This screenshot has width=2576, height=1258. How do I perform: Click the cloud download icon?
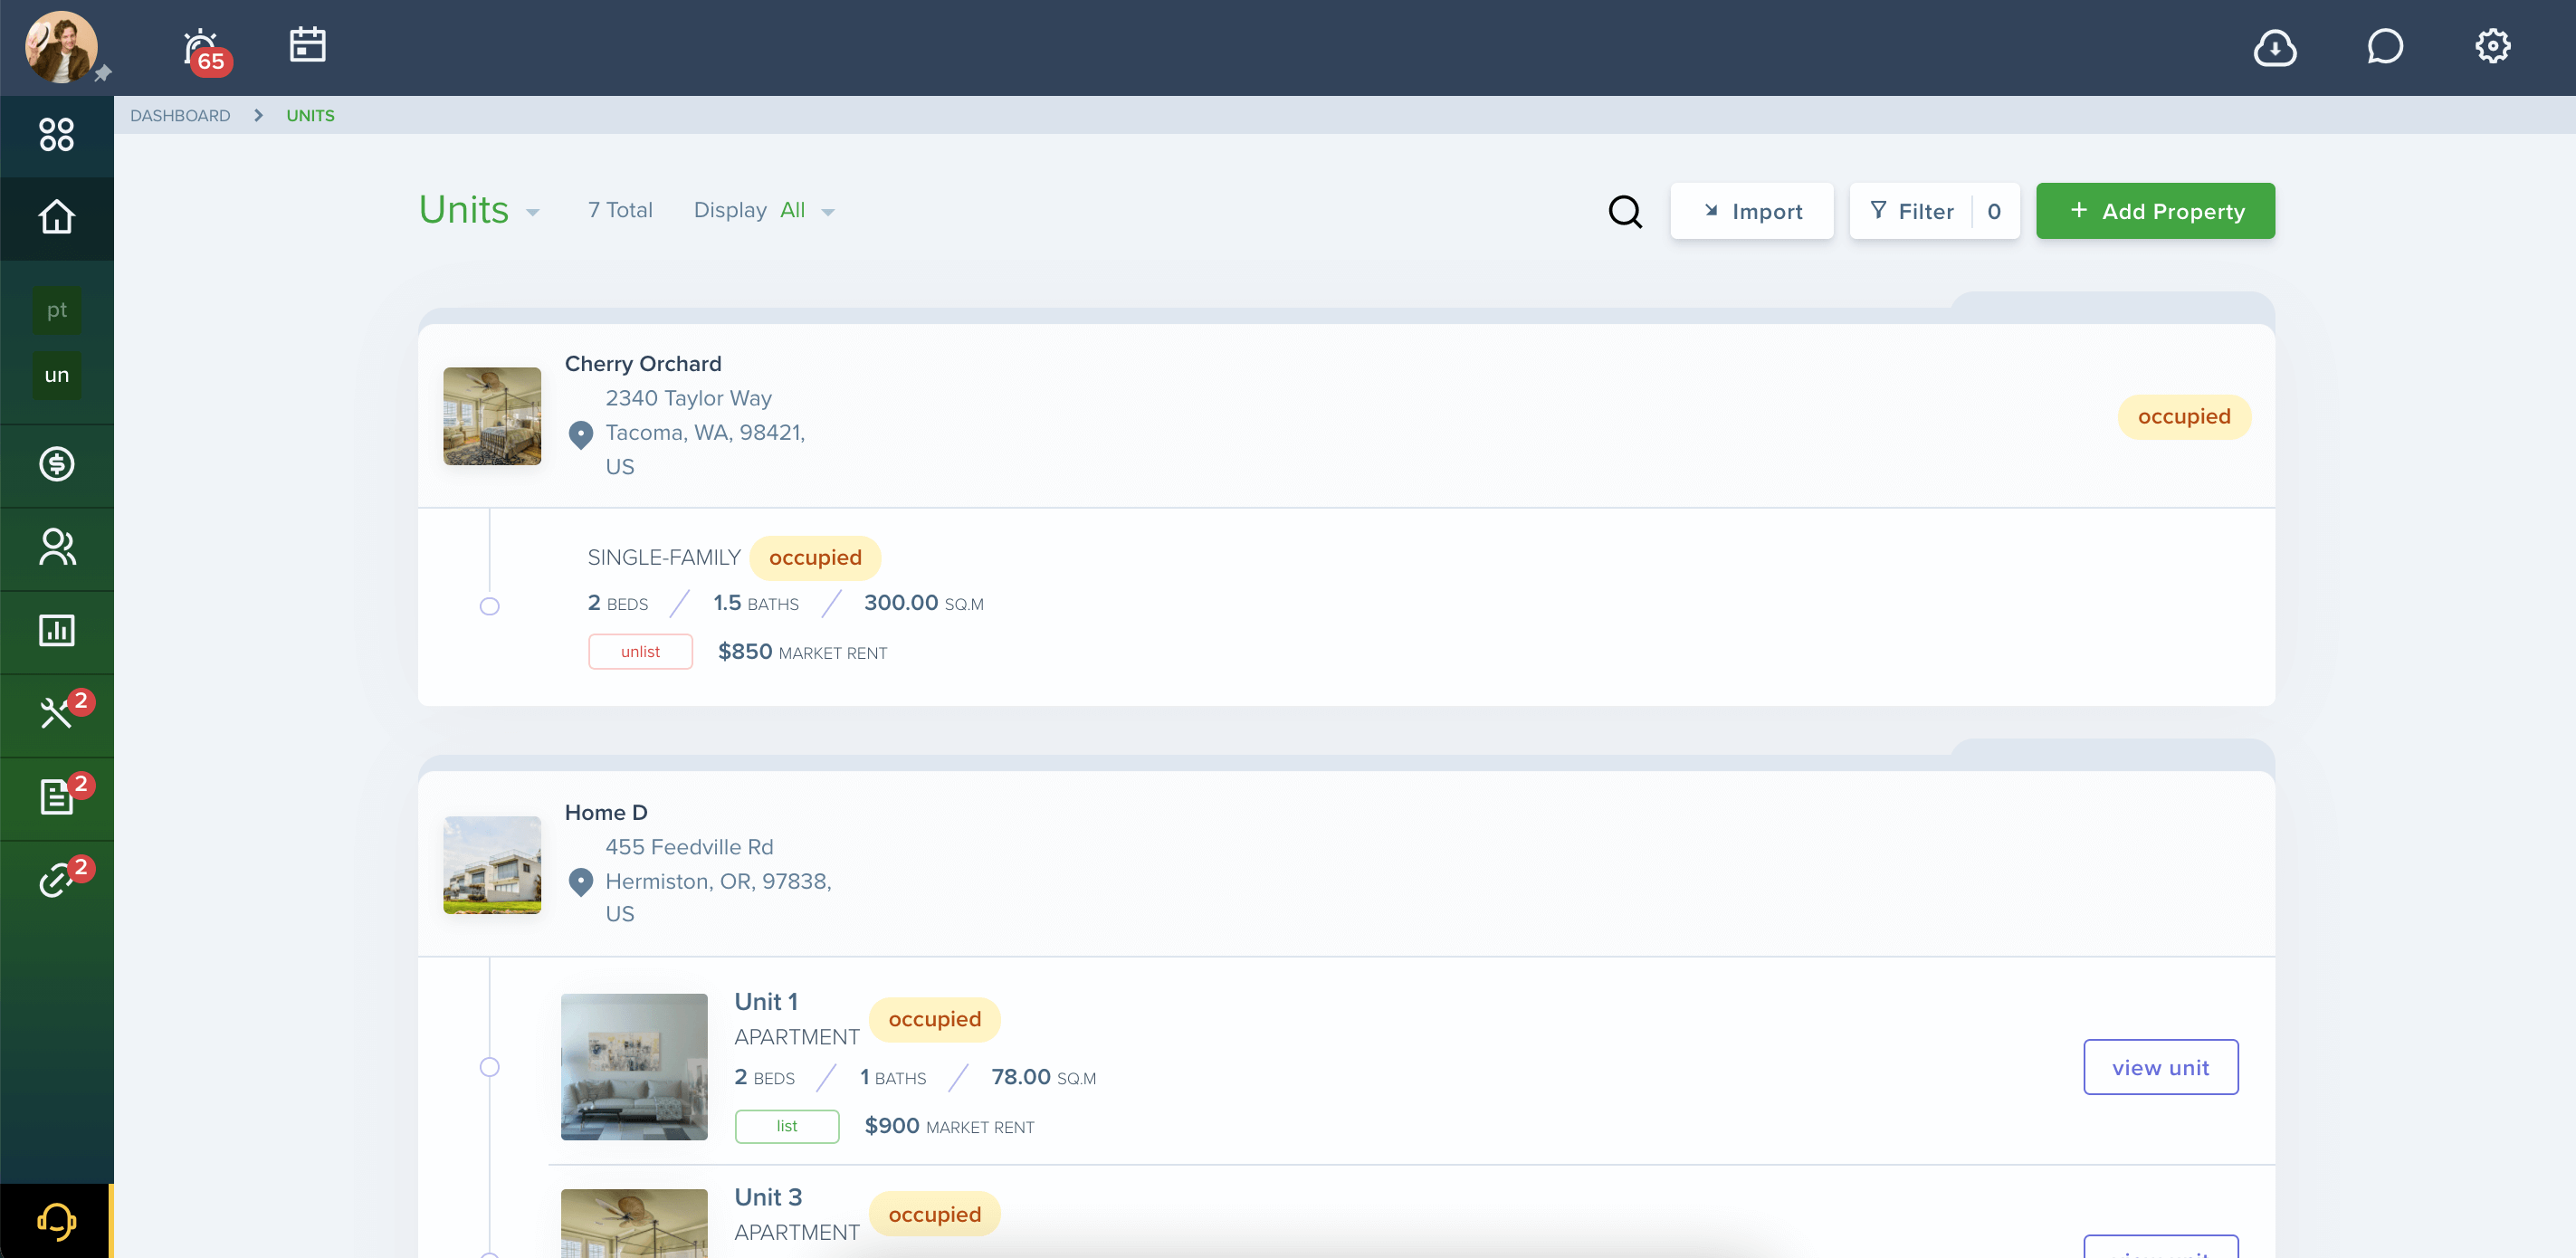[x=2274, y=47]
